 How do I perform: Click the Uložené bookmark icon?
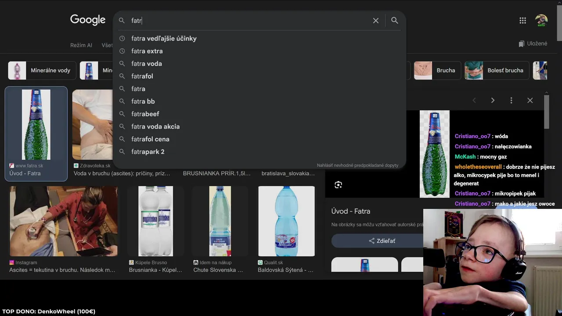521,44
